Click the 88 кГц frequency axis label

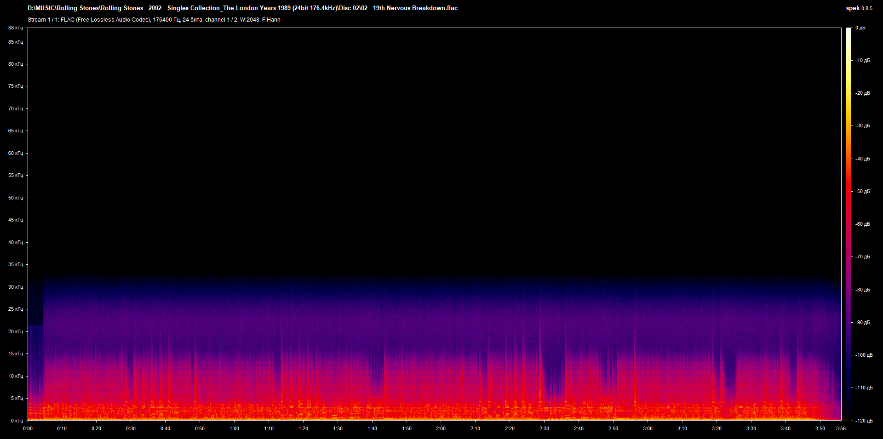click(x=16, y=28)
